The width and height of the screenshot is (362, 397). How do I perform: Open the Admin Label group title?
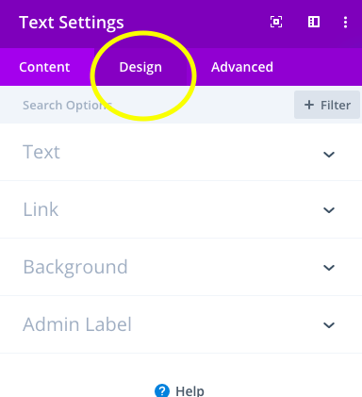click(x=77, y=324)
